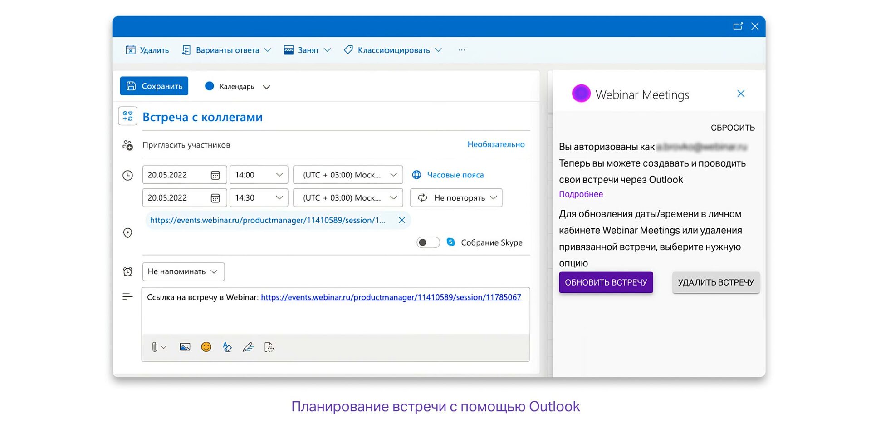Edit the title Встреча с коллегами
This screenshot has width=871, height=424.
pos(202,117)
